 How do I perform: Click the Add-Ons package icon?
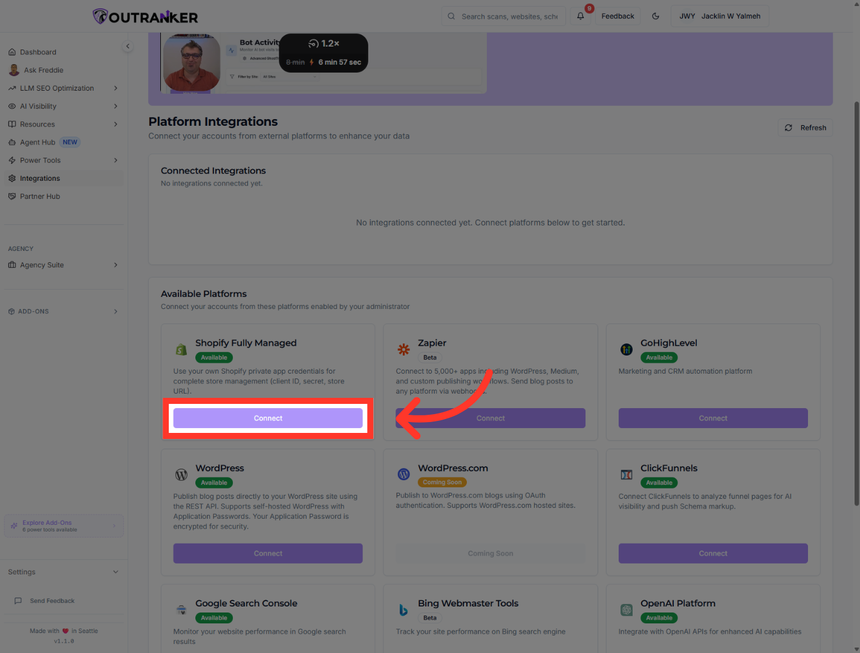[11, 311]
